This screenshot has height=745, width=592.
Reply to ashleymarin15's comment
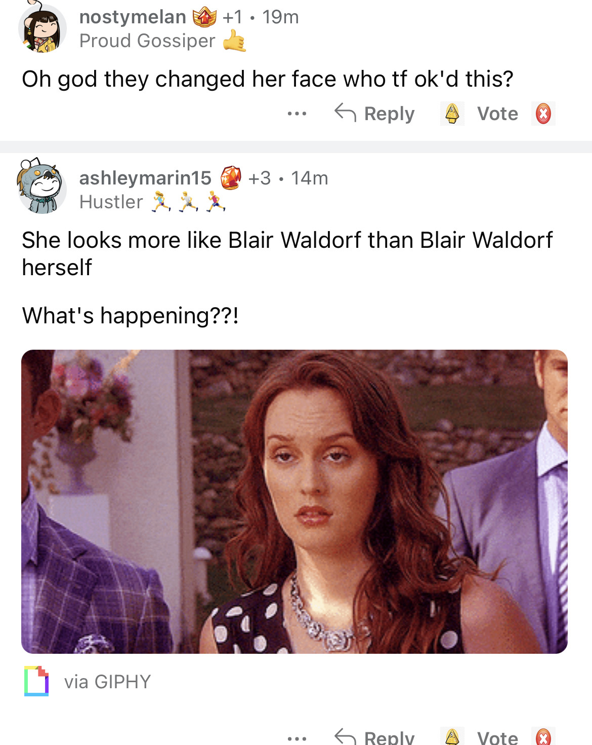(x=375, y=736)
